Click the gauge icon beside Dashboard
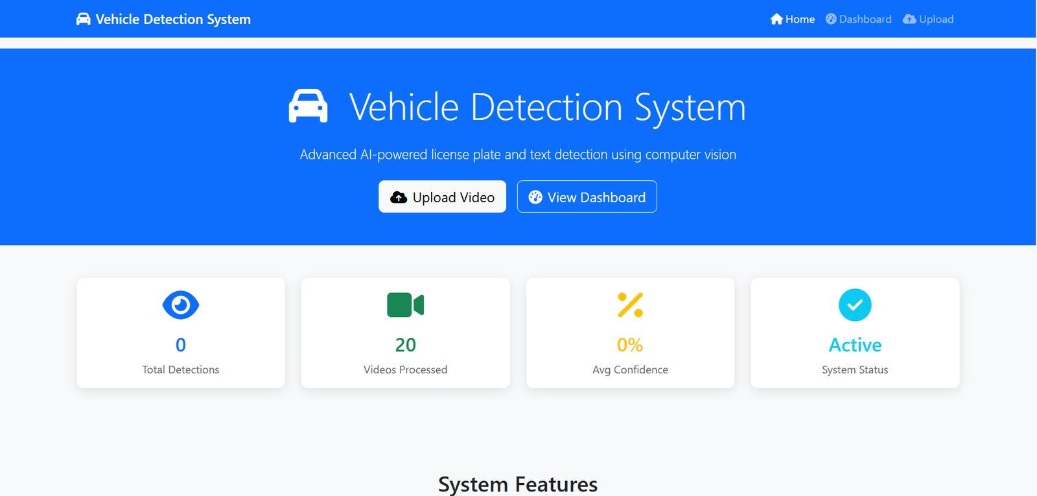The image size is (1037, 496). pos(831,19)
